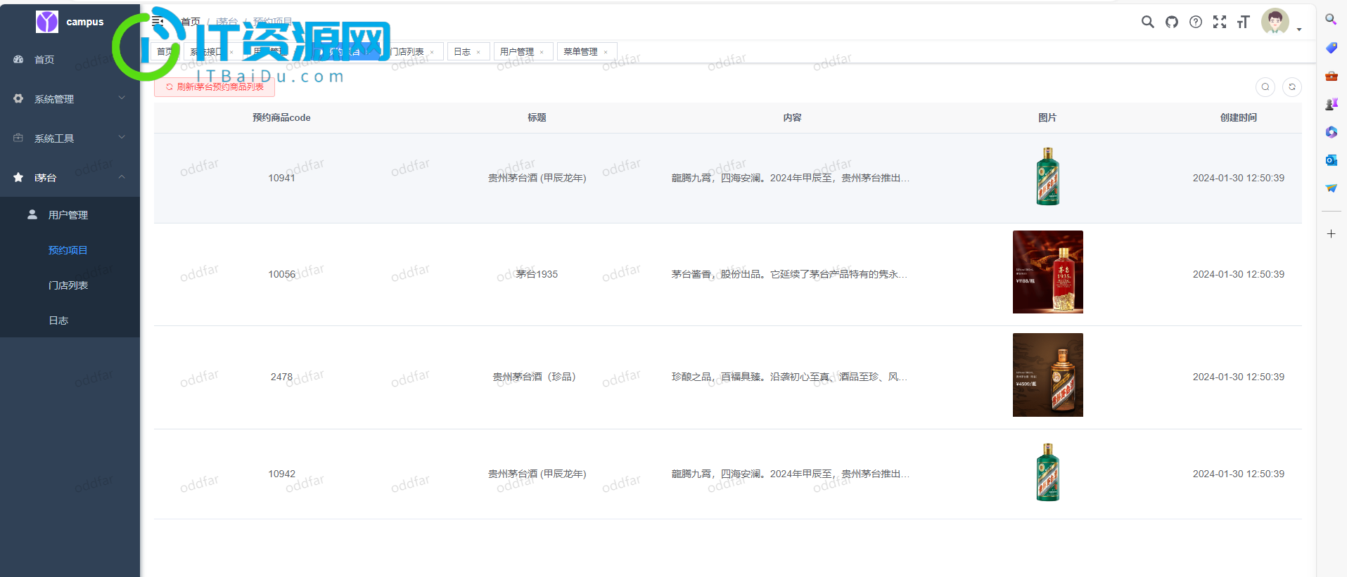
Task: Select 预约项目 in the sidebar
Action: (x=70, y=250)
